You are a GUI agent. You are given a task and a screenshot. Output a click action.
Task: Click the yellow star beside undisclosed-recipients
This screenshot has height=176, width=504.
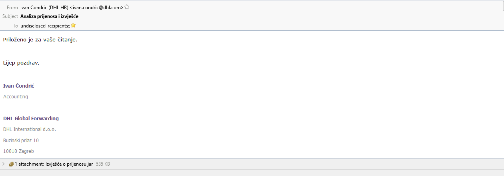pyautogui.click(x=73, y=25)
